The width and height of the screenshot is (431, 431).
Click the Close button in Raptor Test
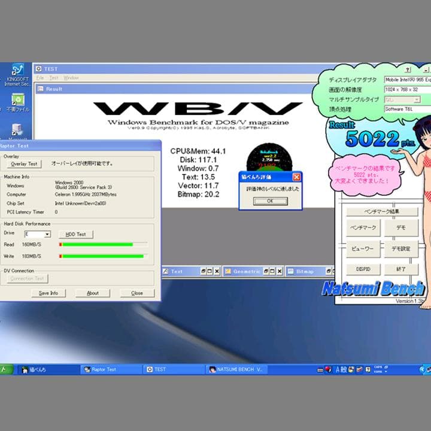coord(137,293)
